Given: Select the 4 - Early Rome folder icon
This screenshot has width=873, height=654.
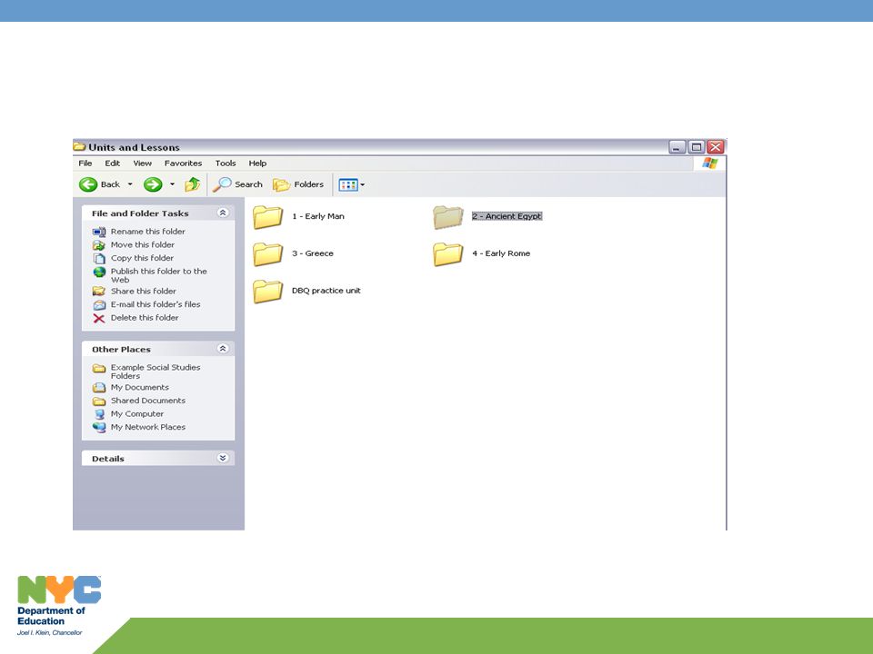Looking at the screenshot, I should (448, 254).
